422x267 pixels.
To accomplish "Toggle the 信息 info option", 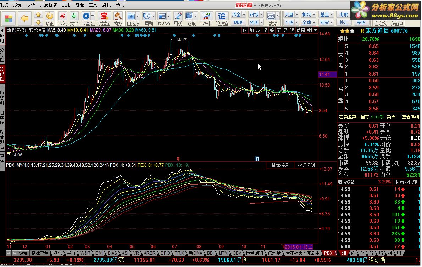I will pyautogui.click(x=301, y=30).
